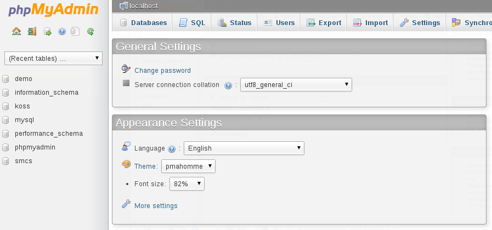Switch to the Settings tab

[x=420, y=22]
